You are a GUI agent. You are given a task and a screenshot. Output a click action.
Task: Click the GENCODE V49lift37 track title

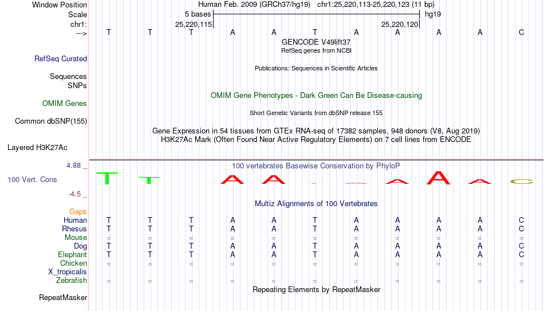point(316,42)
